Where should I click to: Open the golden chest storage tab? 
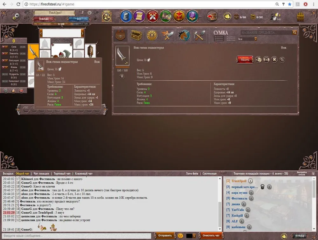[x=136, y=35]
